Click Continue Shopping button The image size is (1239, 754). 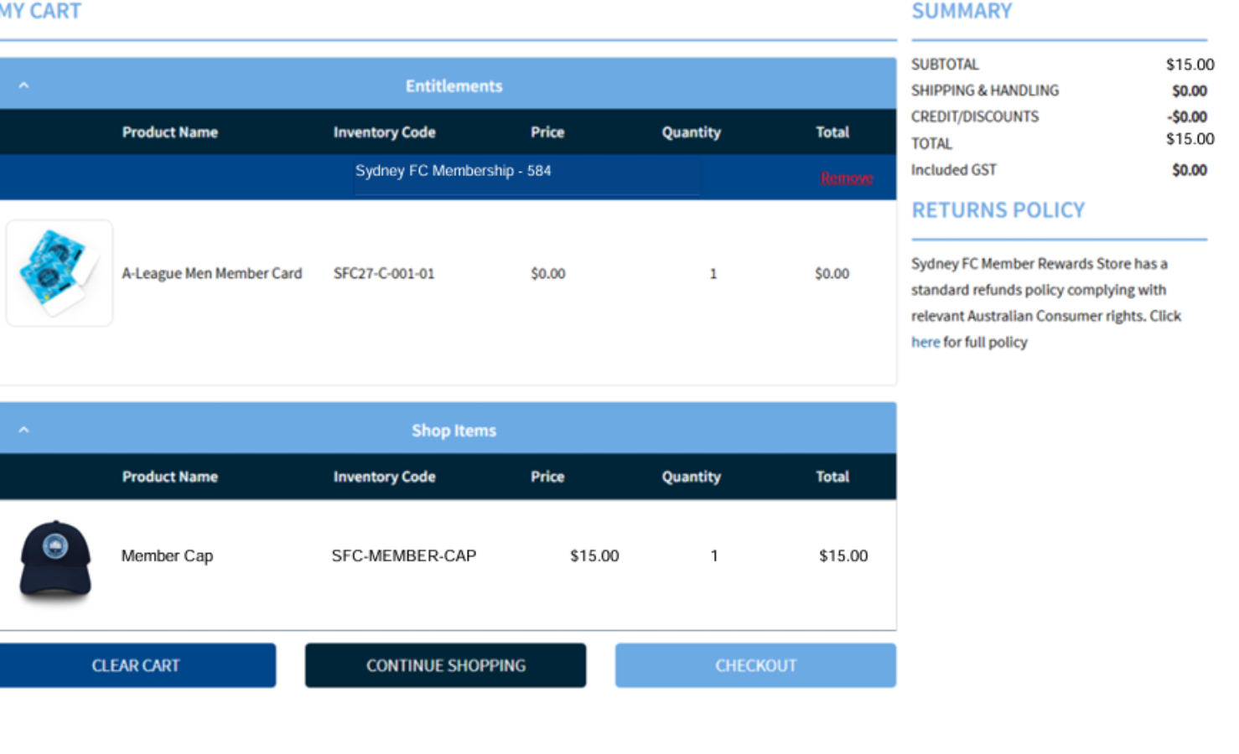click(x=445, y=665)
